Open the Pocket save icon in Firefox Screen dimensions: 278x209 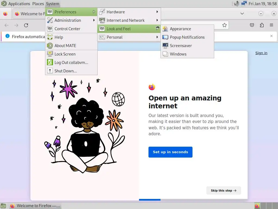point(252,25)
